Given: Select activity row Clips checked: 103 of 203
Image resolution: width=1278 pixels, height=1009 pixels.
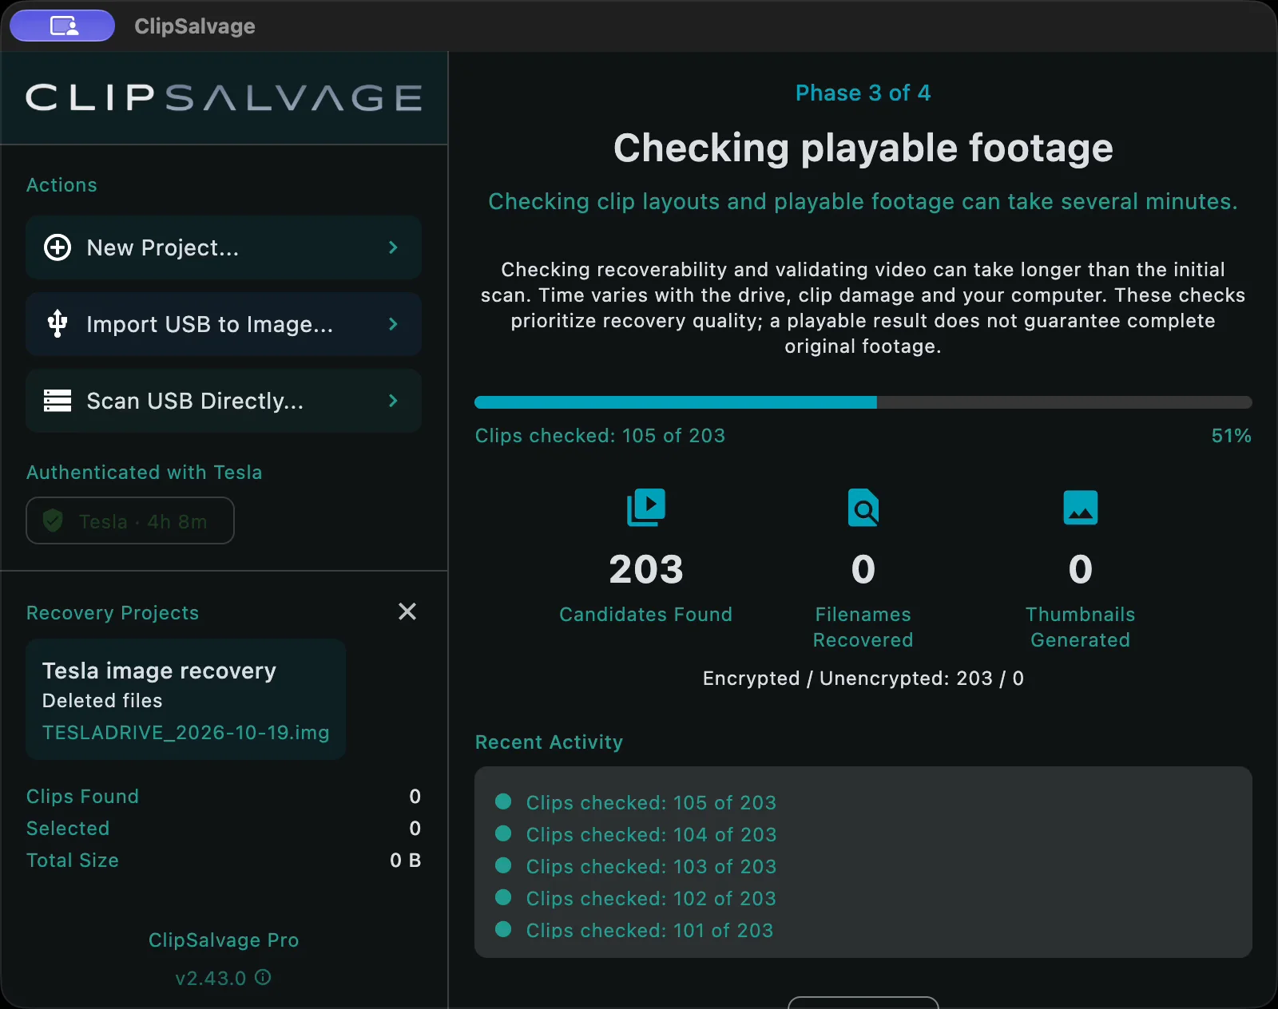Looking at the screenshot, I should [x=651, y=867].
